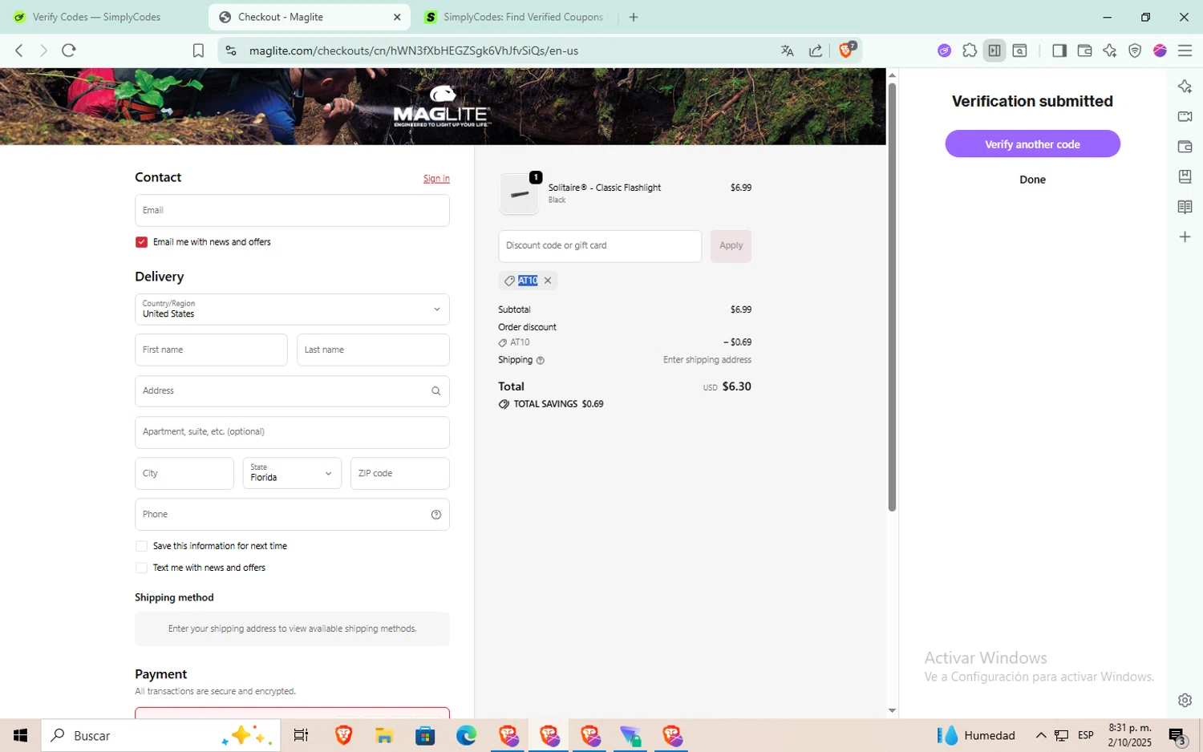Image resolution: width=1203 pixels, height=752 pixels.
Task: Click the shipping info help icon
Action: click(540, 361)
